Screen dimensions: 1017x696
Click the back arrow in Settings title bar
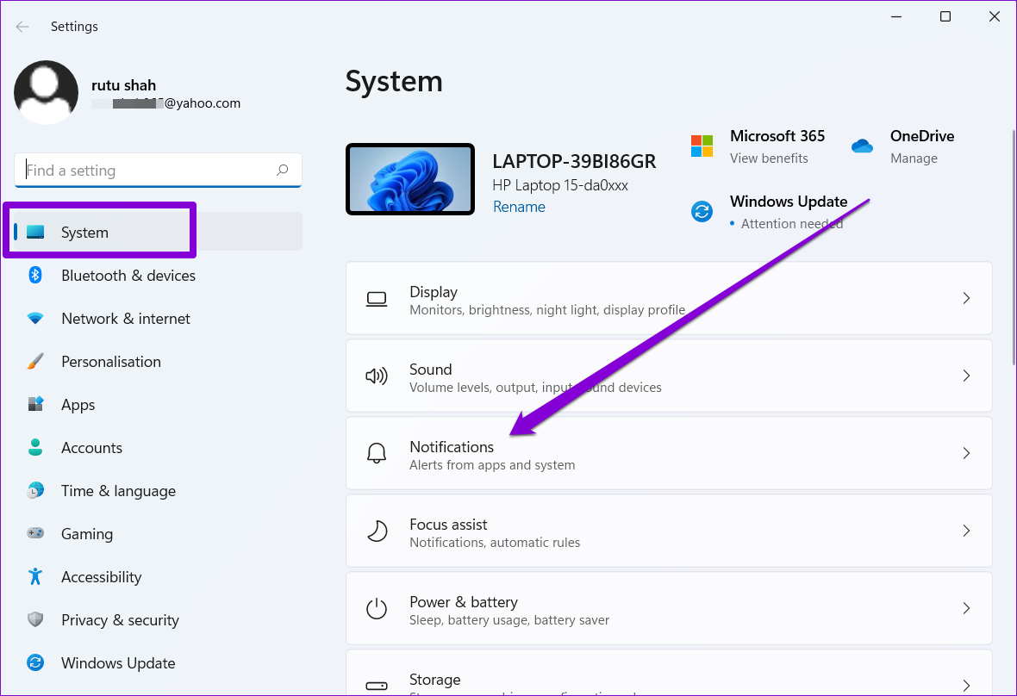point(22,27)
